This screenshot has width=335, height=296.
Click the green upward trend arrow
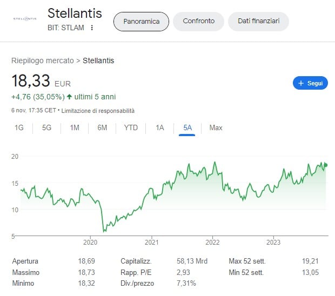(x=69, y=97)
